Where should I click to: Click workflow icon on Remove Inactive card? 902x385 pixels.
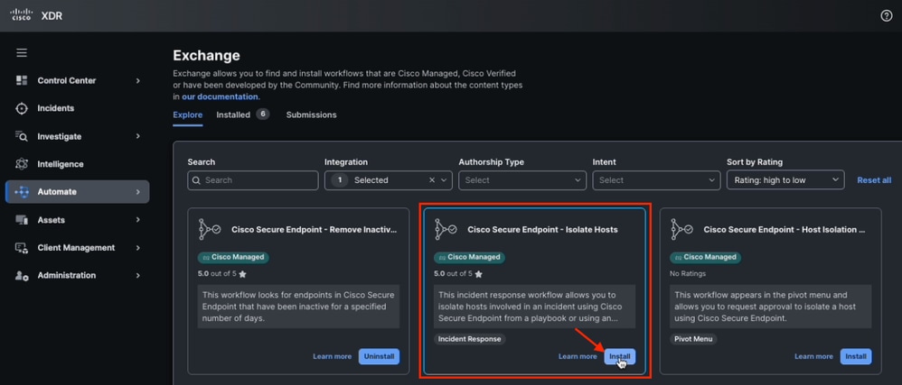click(x=210, y=229)
